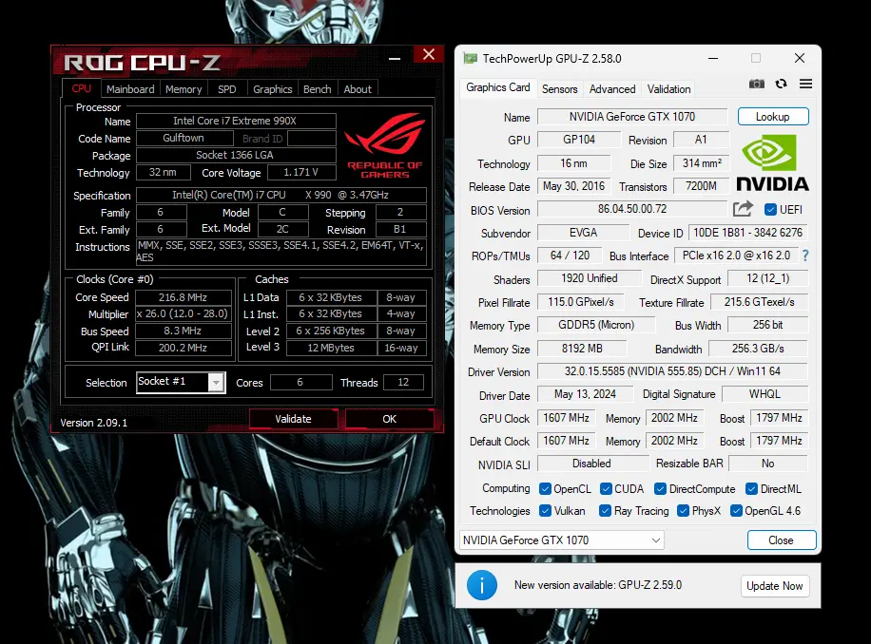Click the Subvendor value EVGA
Viewport: 871px width, 644px height.
coord(583,233)
